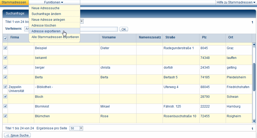Collapse the Funktionen dropdown menu

(54, 2)
